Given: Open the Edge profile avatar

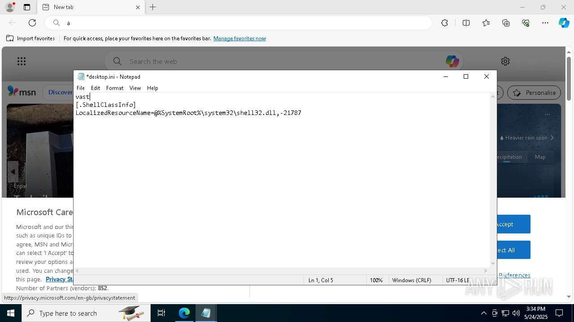Looking at the screenshot, I should [x=10, y=7].
